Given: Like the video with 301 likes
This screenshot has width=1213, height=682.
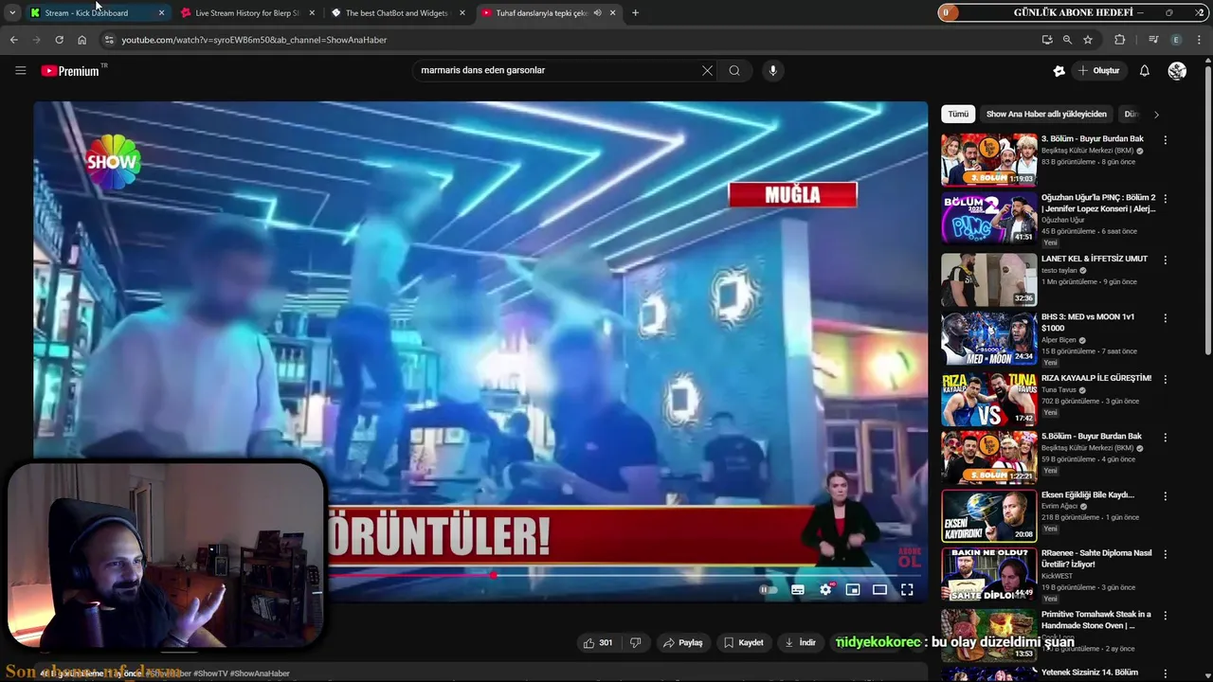Looking at the screenshot, I should tap(598, 642).
